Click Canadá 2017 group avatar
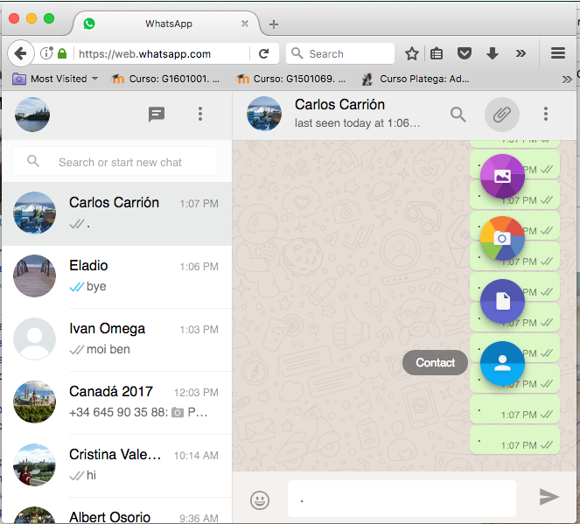The image size is (580, 524). tap(34, 402)
